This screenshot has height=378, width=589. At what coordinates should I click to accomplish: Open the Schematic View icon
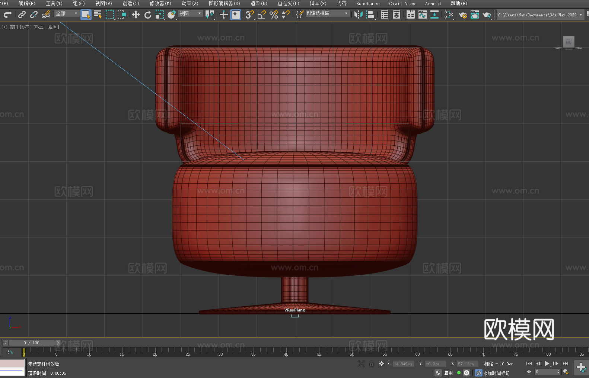click(x=449, y=14)
